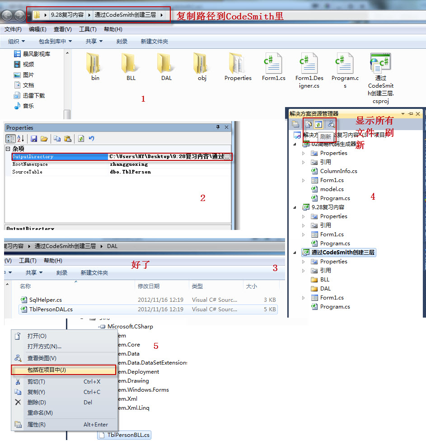Viewport: 426px width, 445px height.
Task: Click the OutputDirectory browse (...) button
Action: coord(227,157)
